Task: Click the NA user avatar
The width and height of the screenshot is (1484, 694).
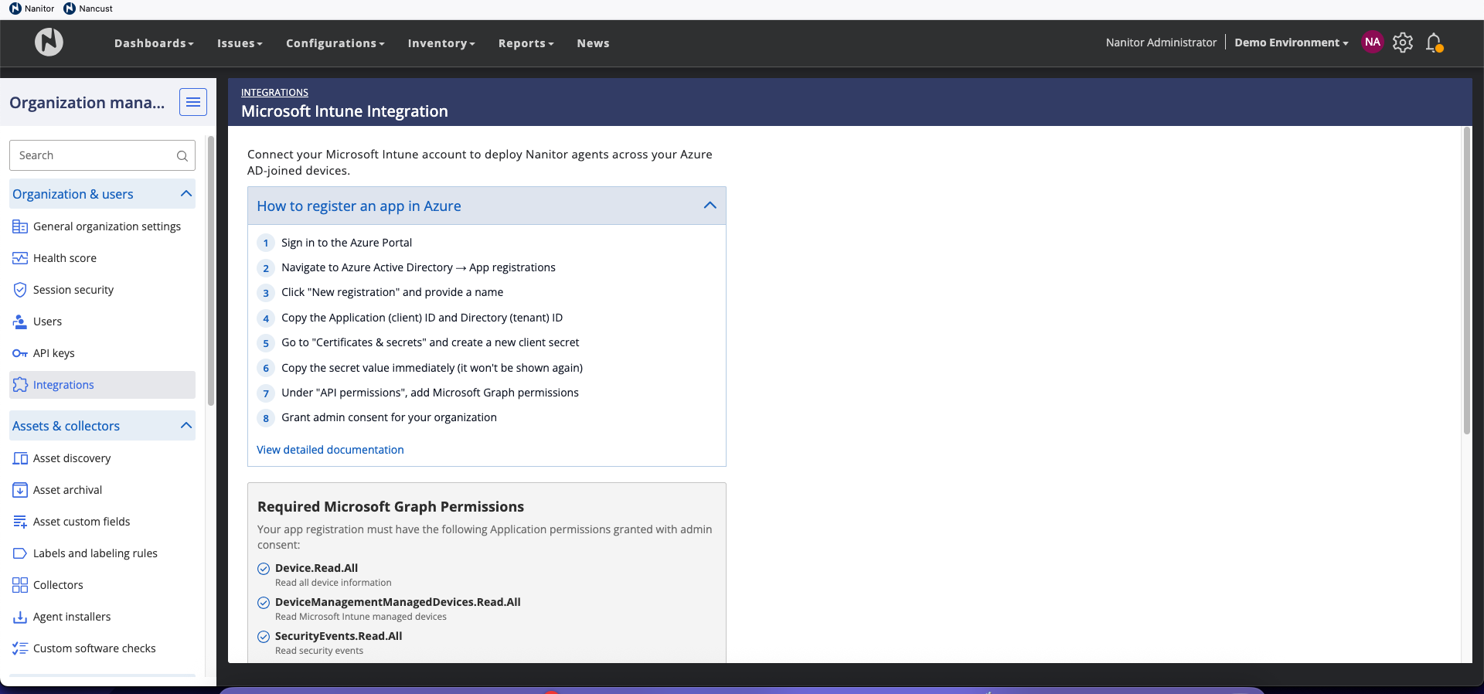Action: 1373,43
